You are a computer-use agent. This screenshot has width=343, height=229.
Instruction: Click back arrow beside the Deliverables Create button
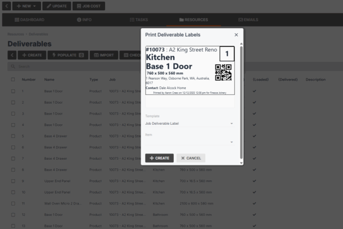pos(12,56)
